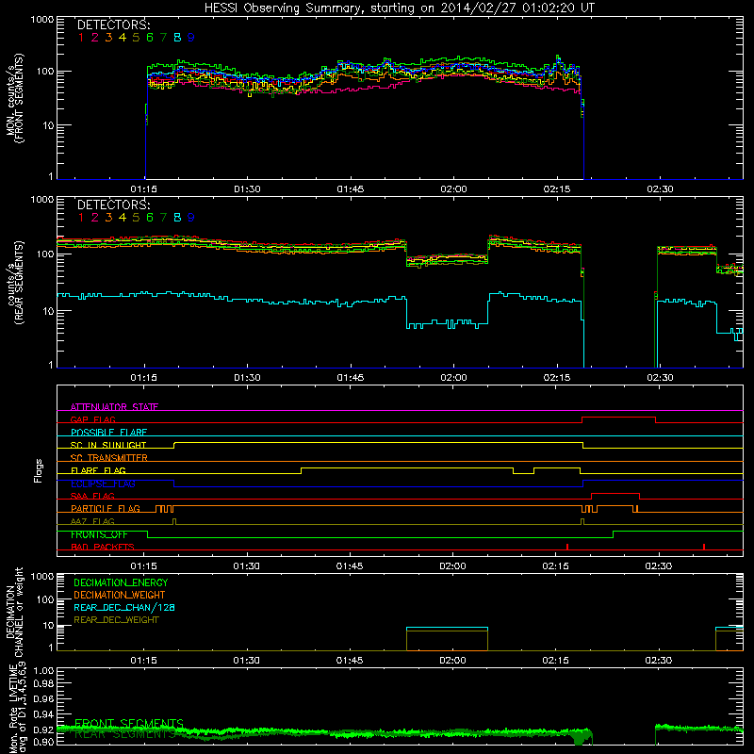Select detector 6 in the front segments legend
754x754 pixels.
(x=150, y=38)
